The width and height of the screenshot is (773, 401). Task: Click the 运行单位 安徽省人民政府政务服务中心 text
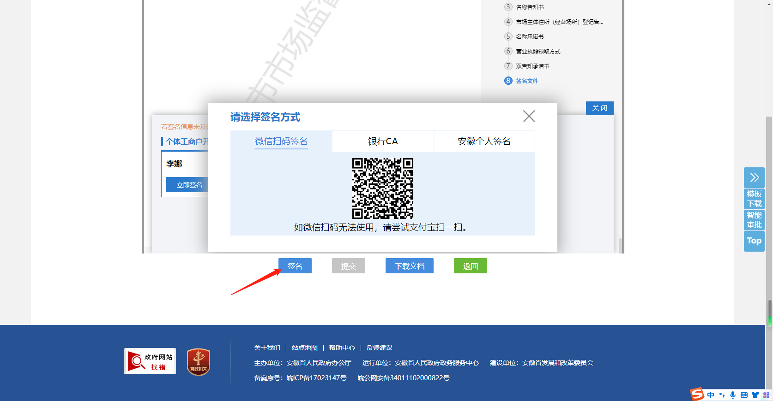tap(421, 363)
